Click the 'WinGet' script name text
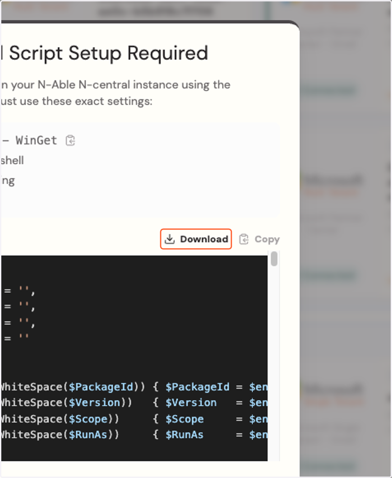The image size is (392, 478). pyautogui.click(x=36, y=140)
